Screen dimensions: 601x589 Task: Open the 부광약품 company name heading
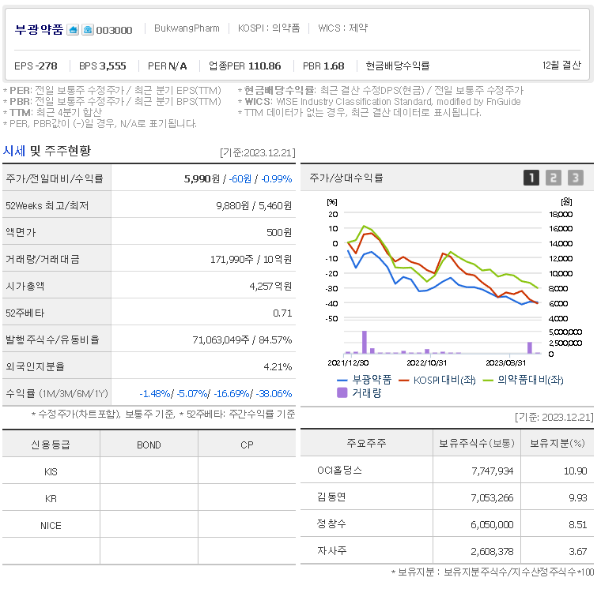(x=39, y=29)
